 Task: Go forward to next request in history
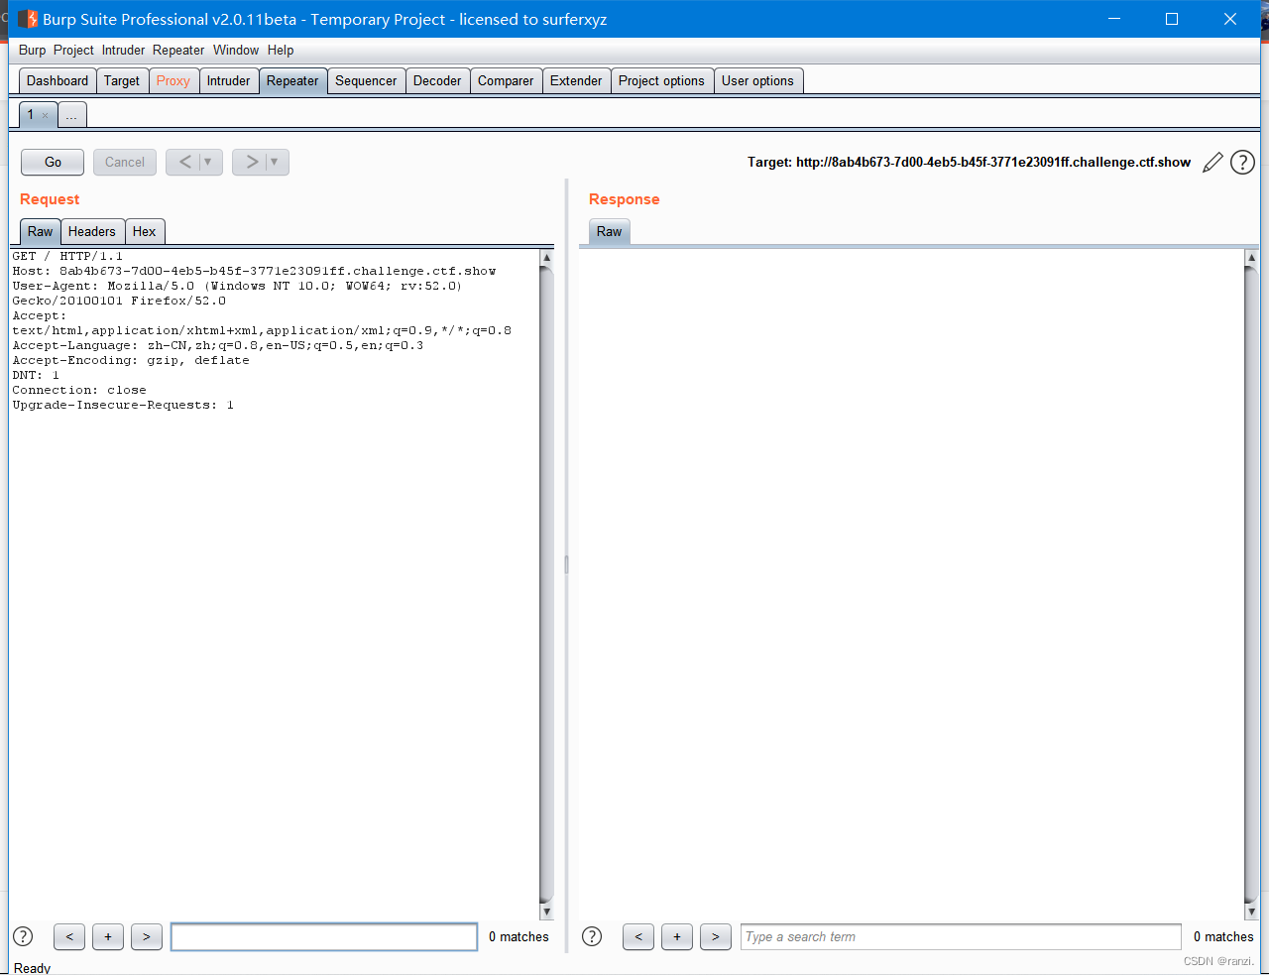point(251,162)
